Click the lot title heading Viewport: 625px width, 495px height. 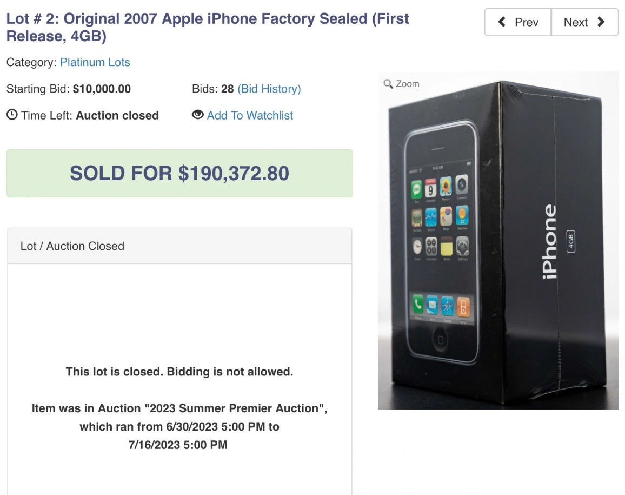tap(208, 27)
